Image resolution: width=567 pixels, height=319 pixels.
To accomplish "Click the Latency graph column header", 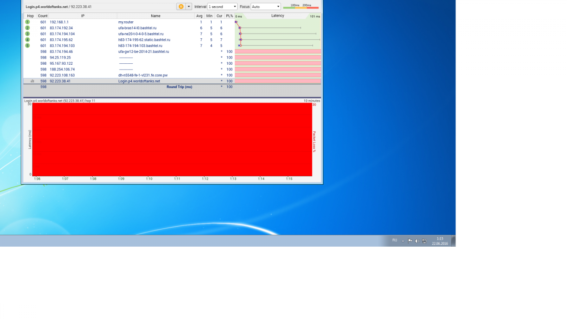I will coord(278,16).
